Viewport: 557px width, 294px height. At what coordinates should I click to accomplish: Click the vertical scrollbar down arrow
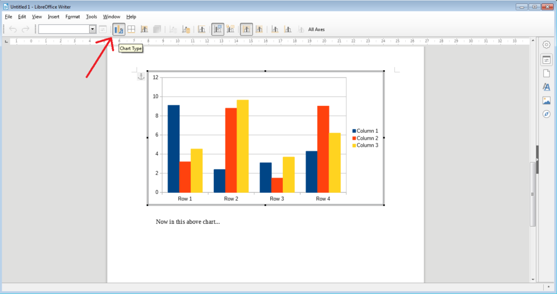coord(533,279)
